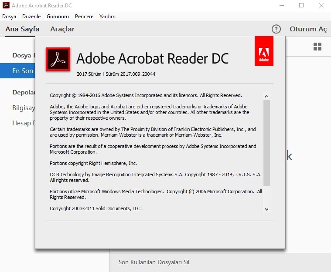331x272 pixels.
Task: Open the Dosya menu
Action: [9, 17]
